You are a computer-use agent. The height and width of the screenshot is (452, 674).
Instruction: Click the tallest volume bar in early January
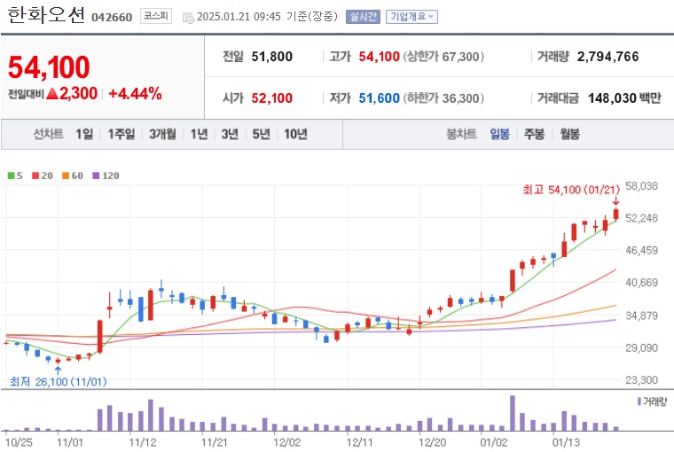point(513,413)
